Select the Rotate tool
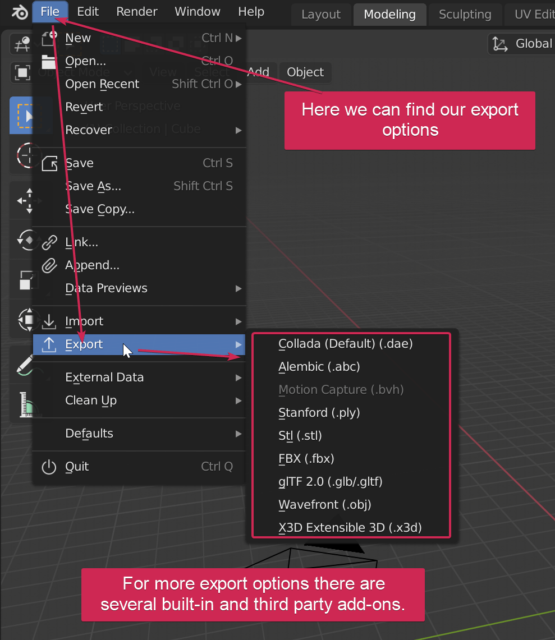The width and height of the screenshot is (555, 640). click(x=22, y=240)
